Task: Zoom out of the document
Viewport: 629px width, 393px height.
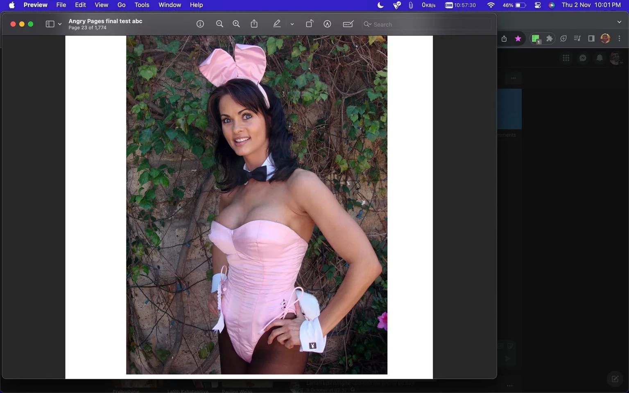Action: [219, 24]
